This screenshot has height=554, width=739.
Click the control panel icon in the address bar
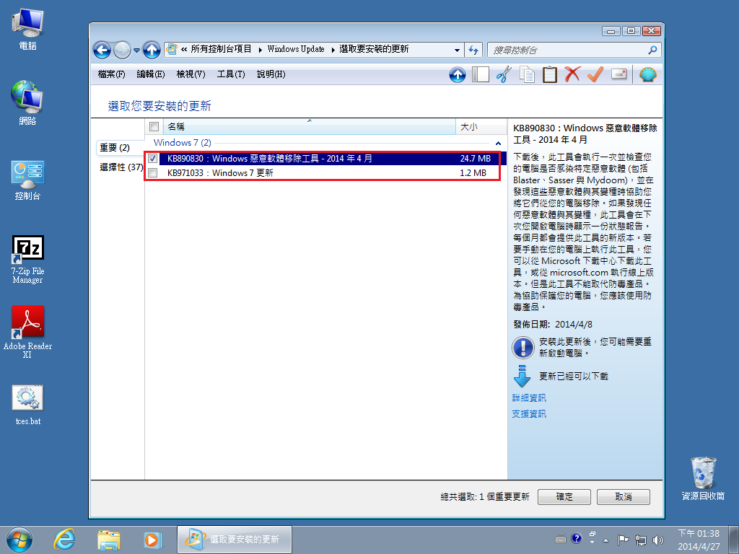[x=172, y=49]
